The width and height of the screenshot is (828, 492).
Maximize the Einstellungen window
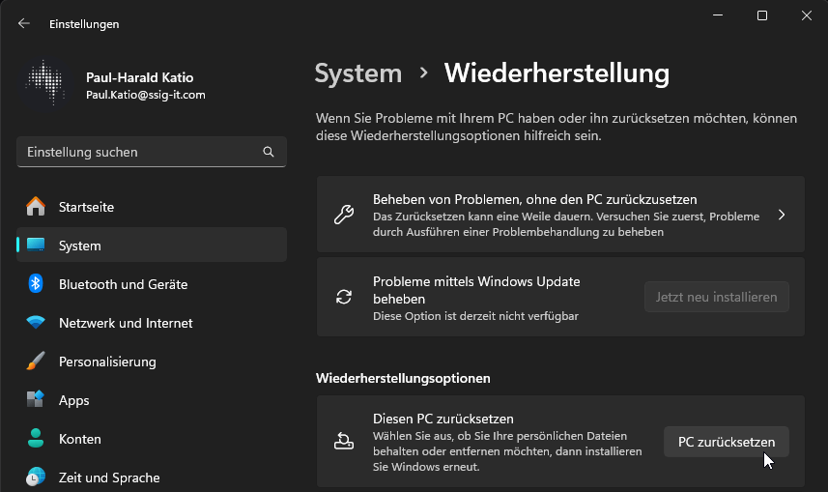tap(762, 15)
